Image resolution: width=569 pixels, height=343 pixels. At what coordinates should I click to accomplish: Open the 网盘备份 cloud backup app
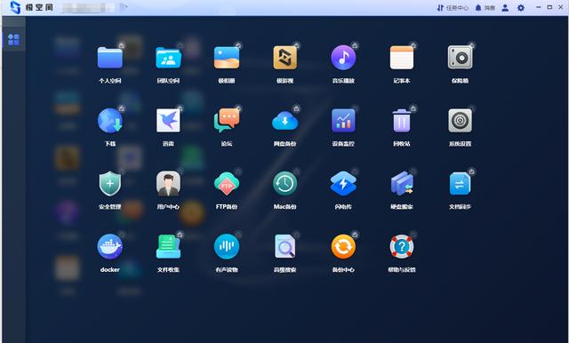coord(284,120)
